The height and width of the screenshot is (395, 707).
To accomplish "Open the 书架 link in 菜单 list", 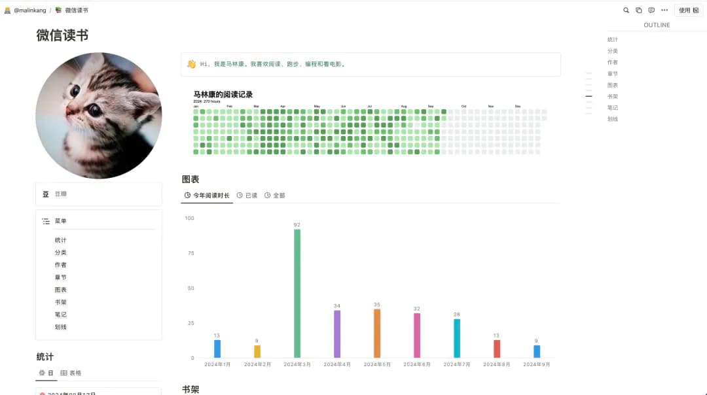I will point(61,302).
